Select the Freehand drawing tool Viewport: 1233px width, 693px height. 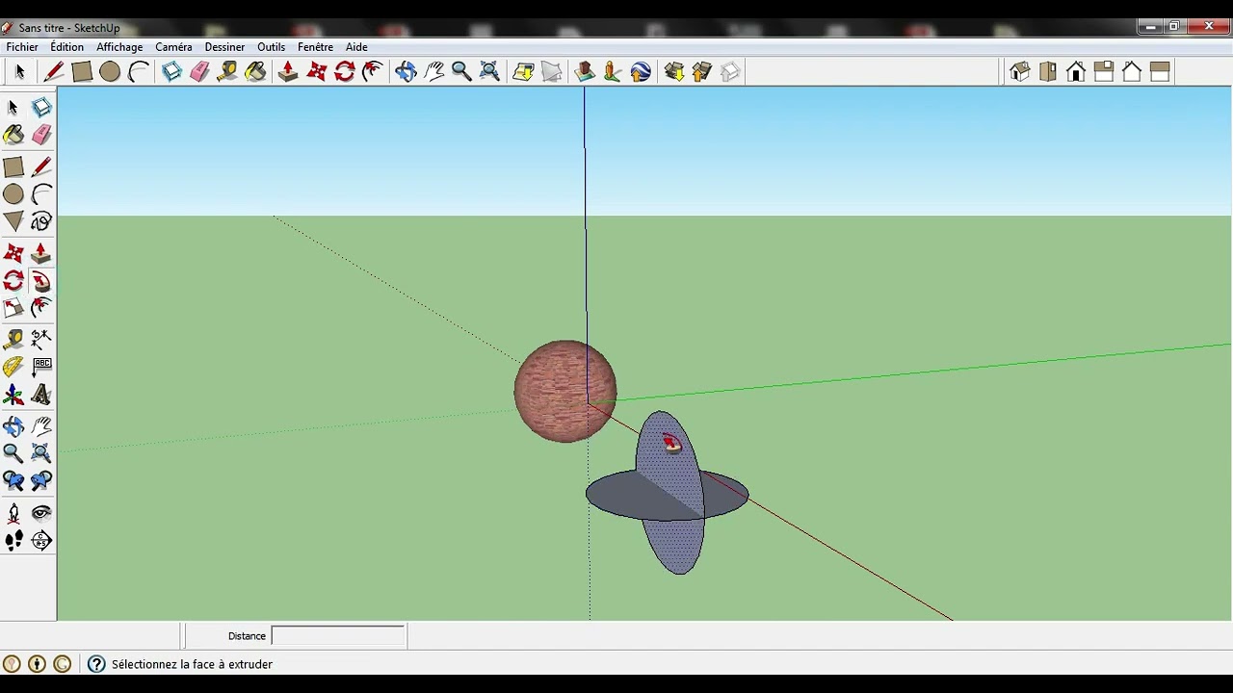pyautogui.click(x=41, y=222)
